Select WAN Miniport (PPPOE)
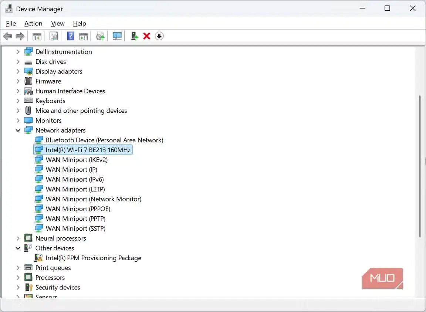Viewport: 426px width, 312px height. pos(78,209)
